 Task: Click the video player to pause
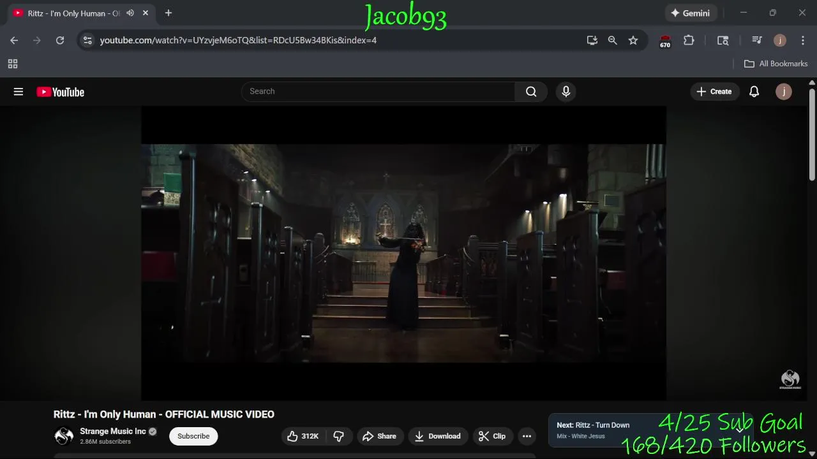pos(403,253)
